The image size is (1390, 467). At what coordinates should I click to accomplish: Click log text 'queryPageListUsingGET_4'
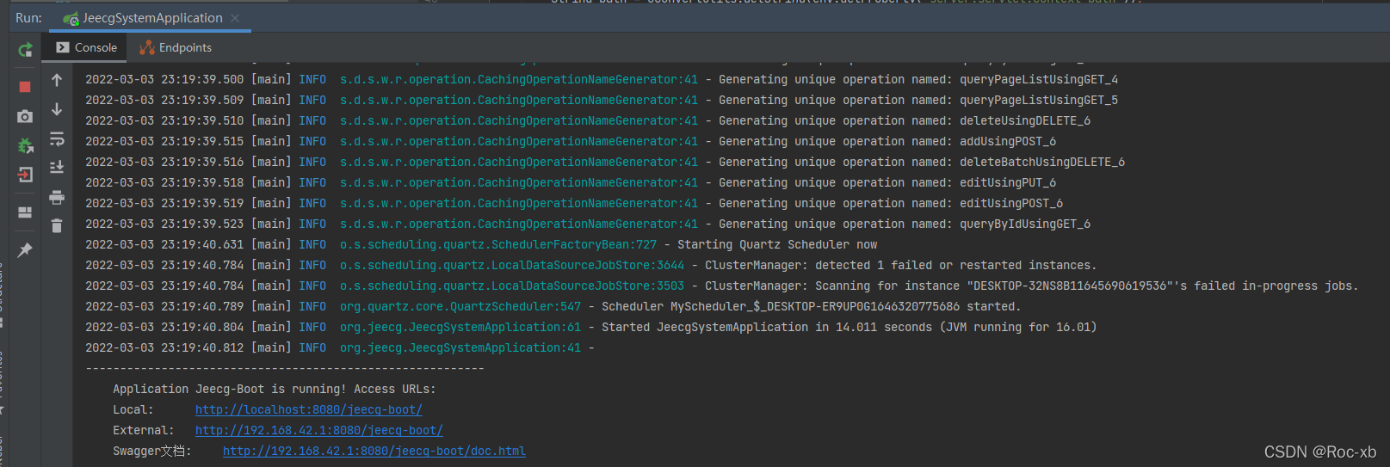coord(1039,79)
